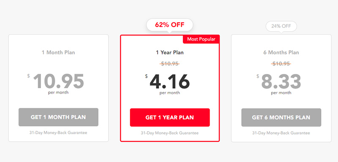The height and width of the screenshot is (162, 338).
Task: Click the GET 6 MONTHS PLAN button
Action: click(281, 117)
